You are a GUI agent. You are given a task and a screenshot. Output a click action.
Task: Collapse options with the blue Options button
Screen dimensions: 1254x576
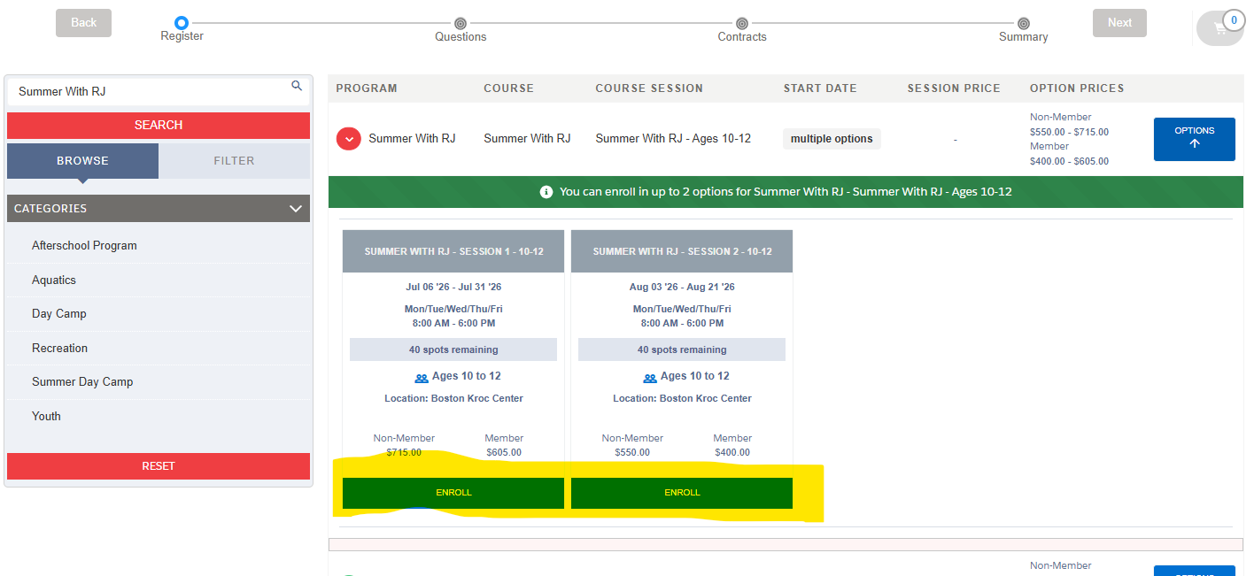[x=1194, y=139]
